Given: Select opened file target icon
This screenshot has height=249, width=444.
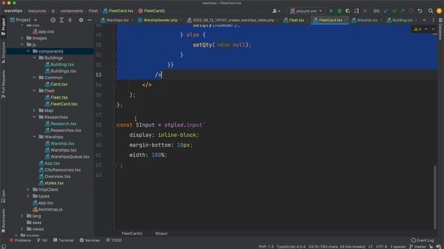Looking at the screenshot, I should (x=53, y=20).
